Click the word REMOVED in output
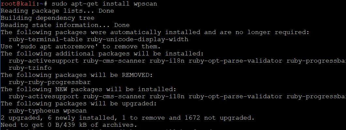Screen dimensions: 346x130 (x=136, y=75)
